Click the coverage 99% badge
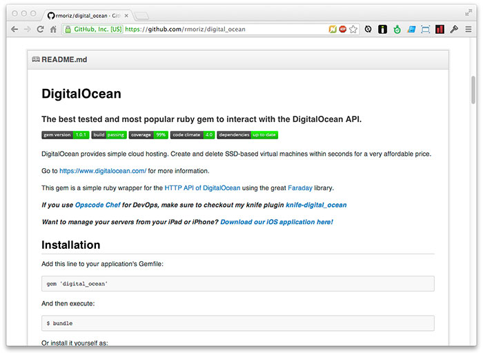Viewport: 483px width, 355px height. pyautogui.click(x=148, y=134)
